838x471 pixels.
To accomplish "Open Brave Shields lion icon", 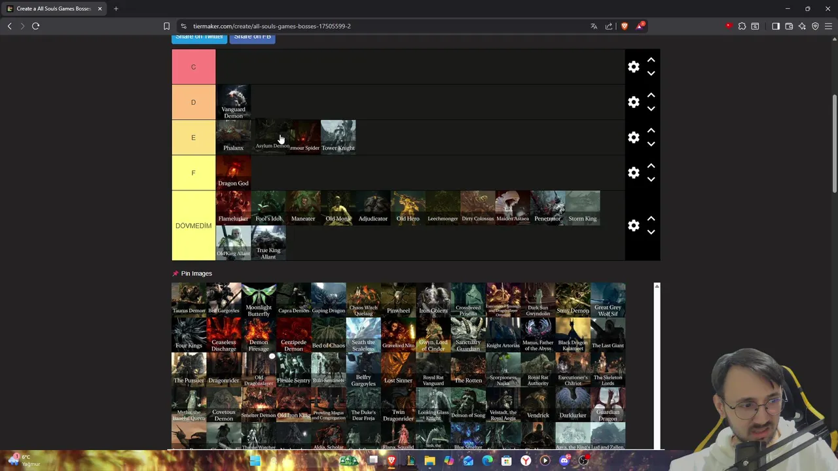I will (x=624, y=26).
